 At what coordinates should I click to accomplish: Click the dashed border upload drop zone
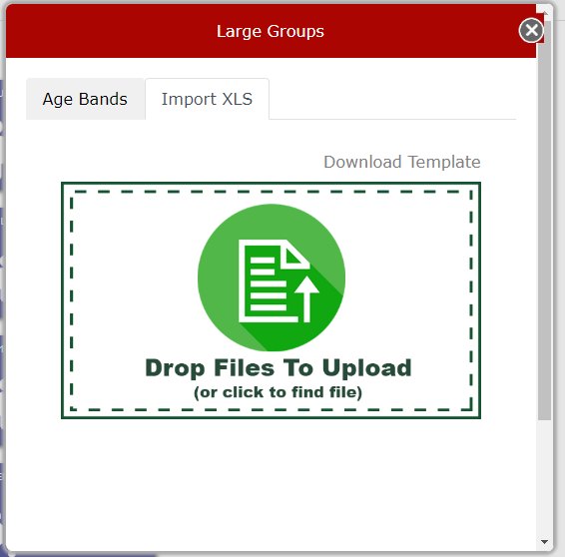tap(271, 300)
